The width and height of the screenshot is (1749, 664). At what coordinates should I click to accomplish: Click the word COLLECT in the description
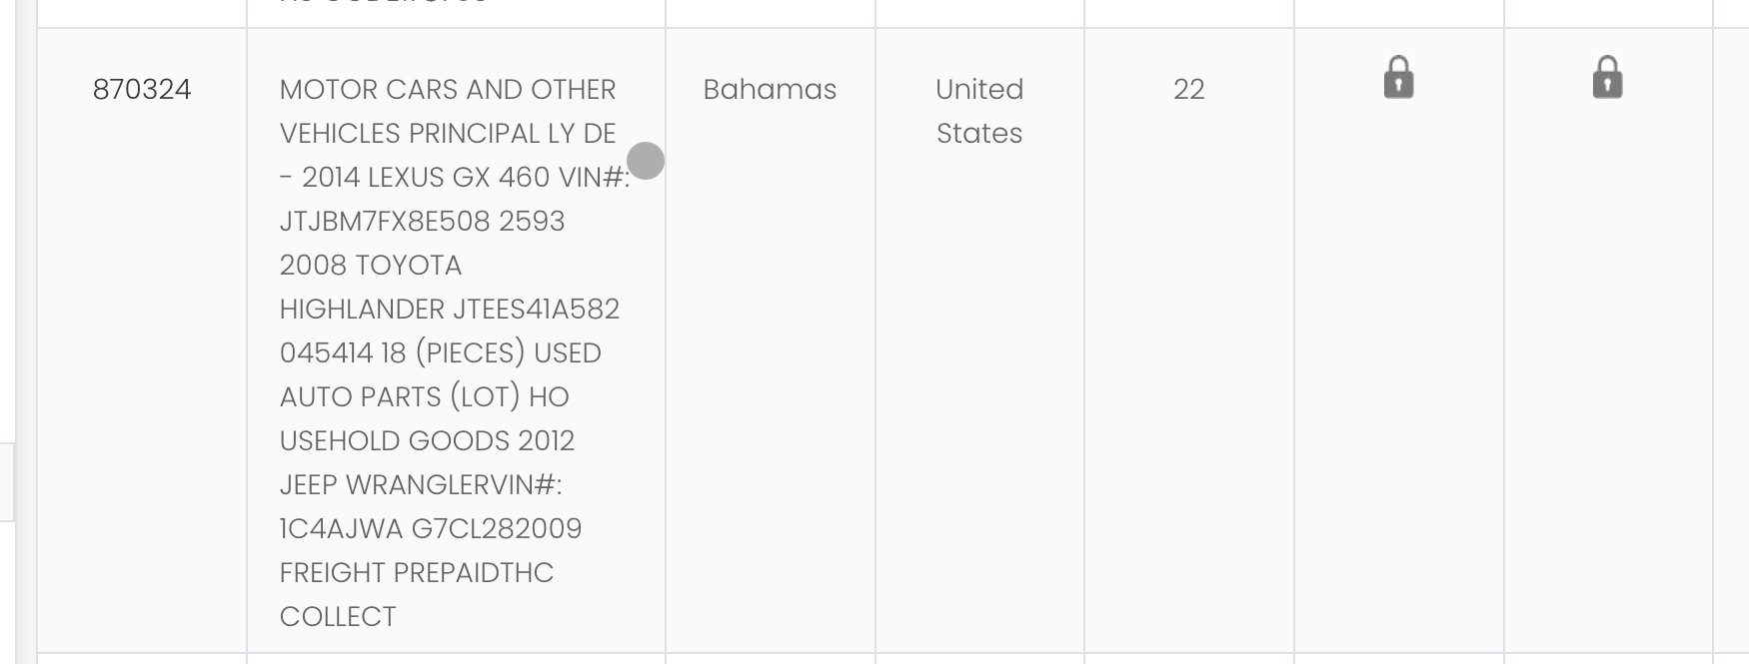[x=338, y=617]
